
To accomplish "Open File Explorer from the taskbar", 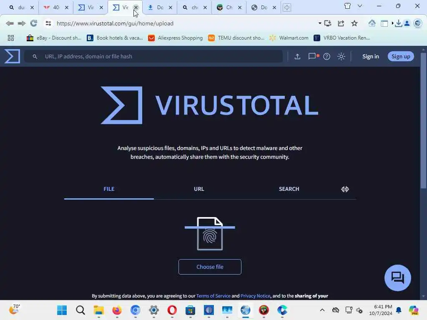I will pyautogui.click(x=98, y=310).
